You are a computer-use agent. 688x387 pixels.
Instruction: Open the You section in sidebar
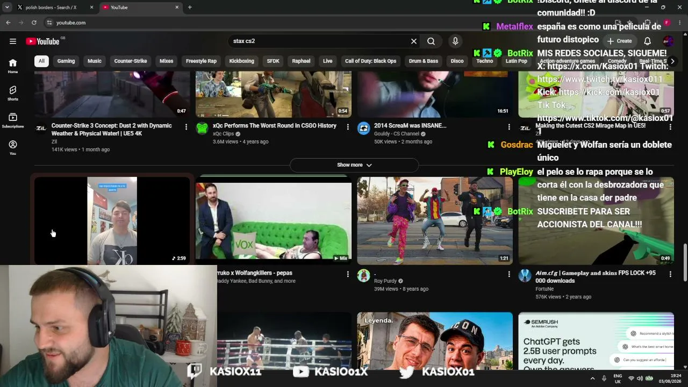(x=13, y=147)
